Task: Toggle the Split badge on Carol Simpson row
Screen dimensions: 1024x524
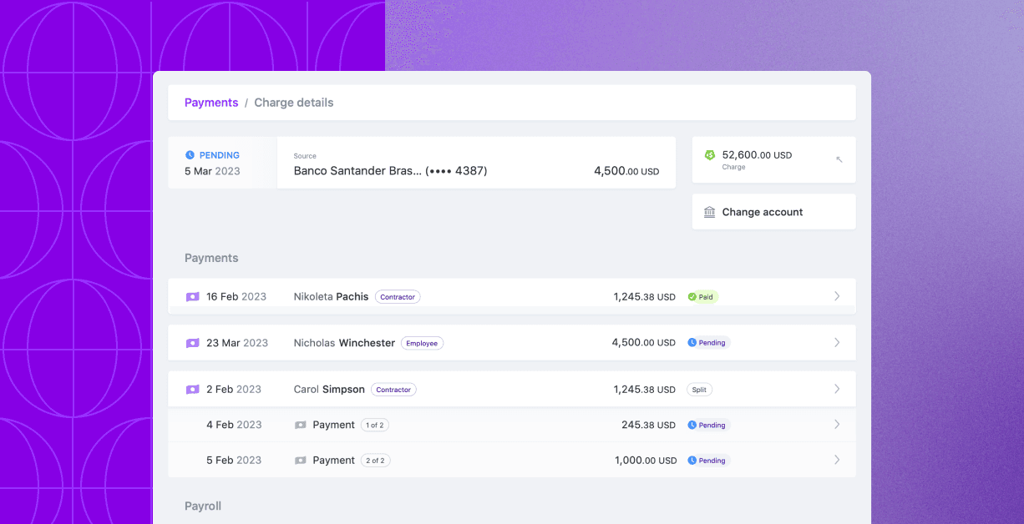Action: tap(698, 389)
